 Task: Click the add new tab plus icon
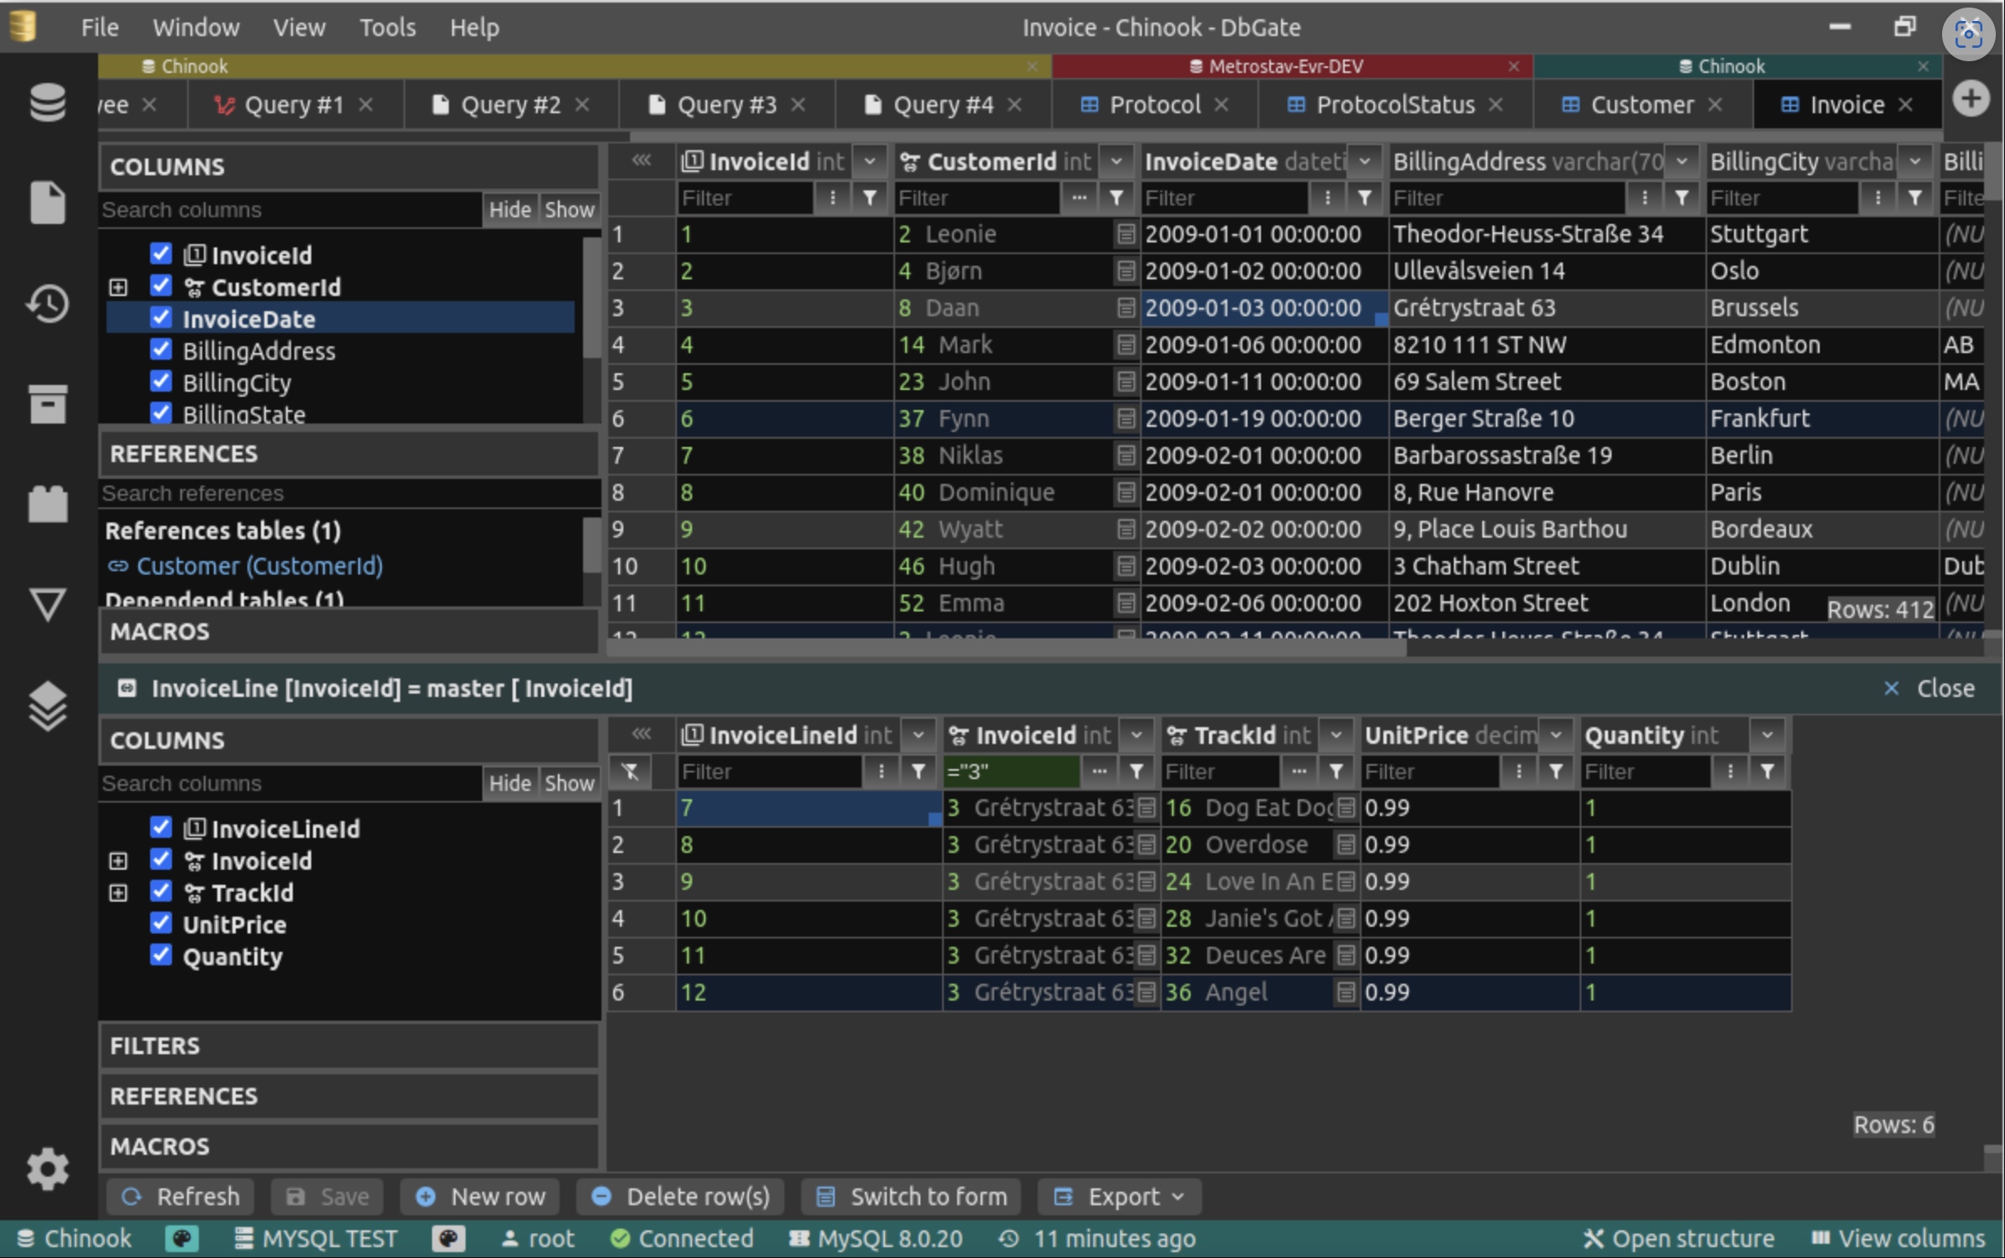[x=1971, y=99]
